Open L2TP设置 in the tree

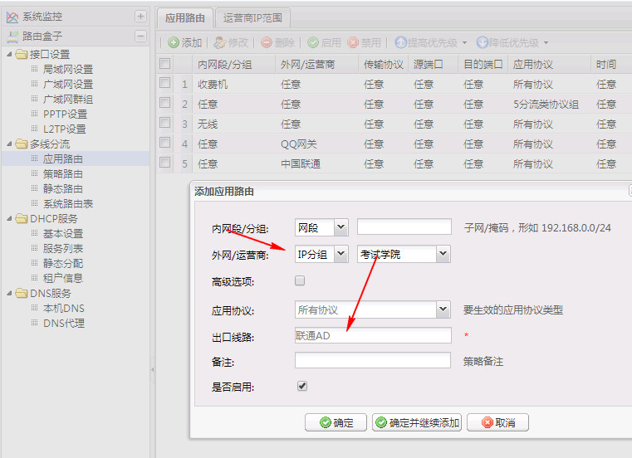pyautogui.click(x=65, y=129)
